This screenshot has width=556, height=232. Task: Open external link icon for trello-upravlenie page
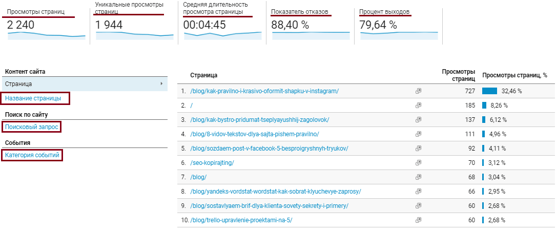(419, 220)
